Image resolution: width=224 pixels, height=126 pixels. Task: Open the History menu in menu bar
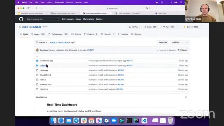click(x=50, y=2)
